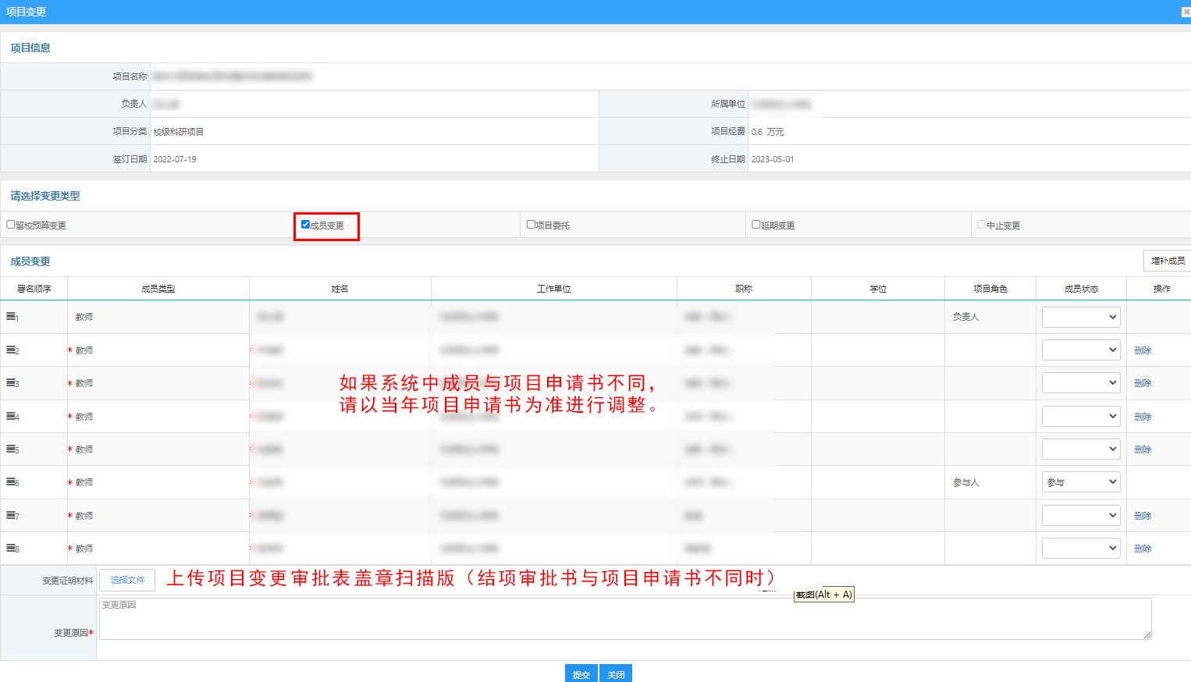Check the 项目委托 option
This screenshot has height=682, width=1191.
[x=531, y=225]
